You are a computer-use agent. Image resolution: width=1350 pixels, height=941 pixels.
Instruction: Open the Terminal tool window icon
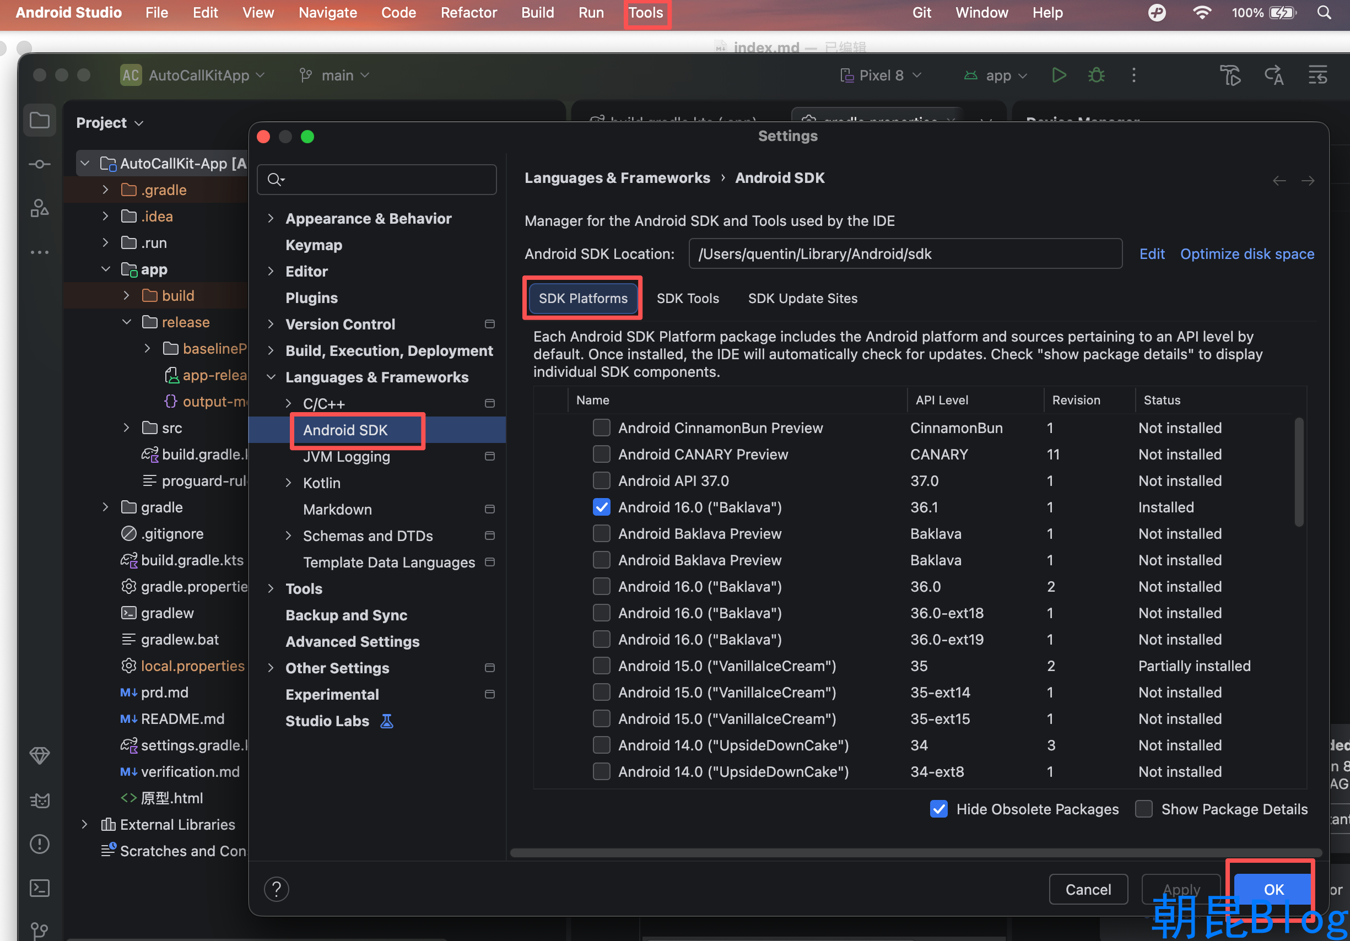pos(39,888)
